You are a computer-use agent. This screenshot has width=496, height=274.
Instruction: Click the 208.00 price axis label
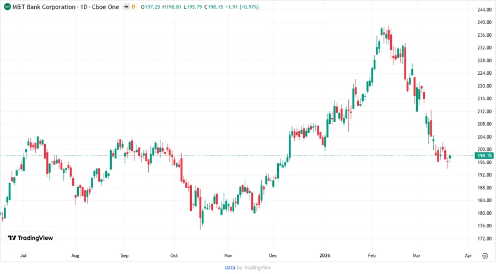coord(484,124)
